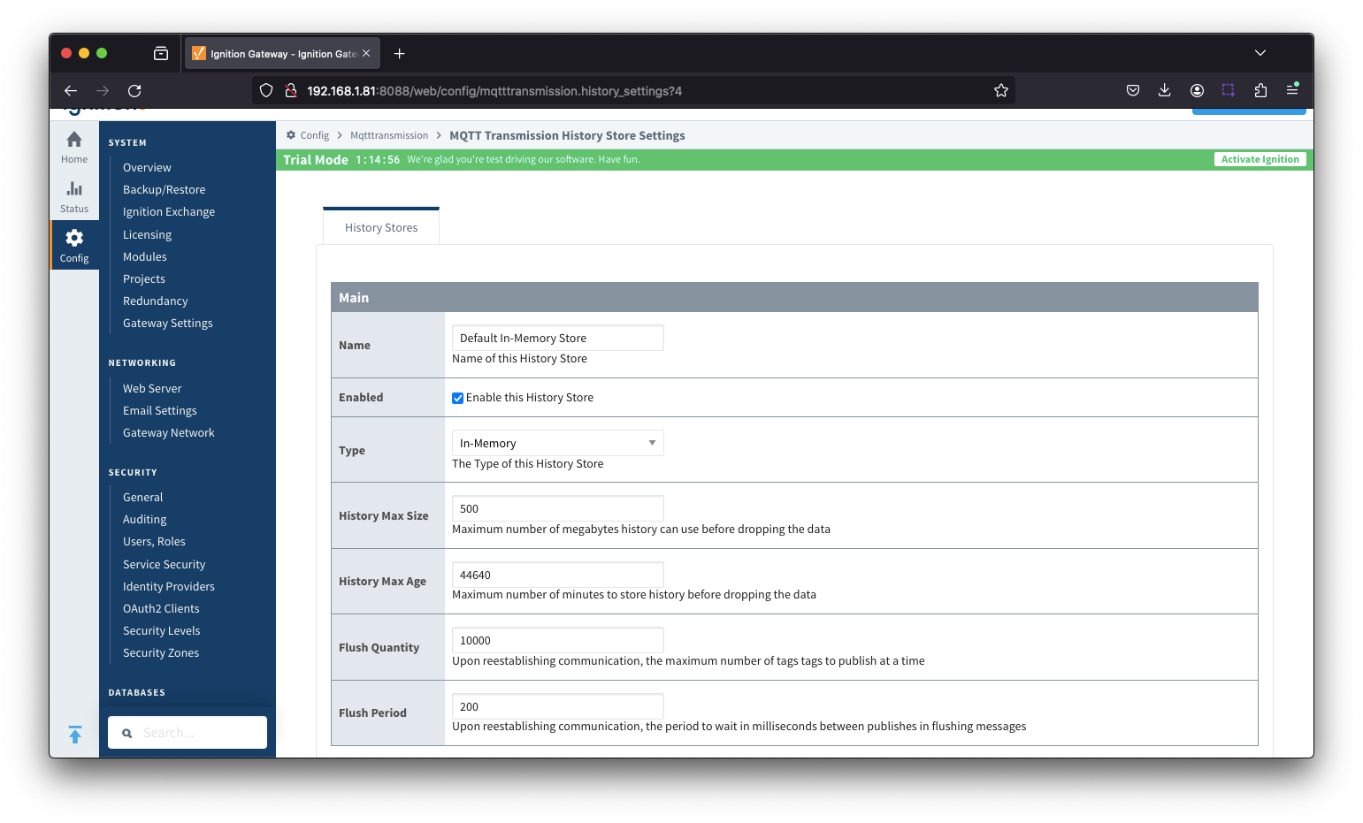Viewport: 1363px width, 823px height.
Task: Select the History Stores tab
Action: [x=381, y=227]
